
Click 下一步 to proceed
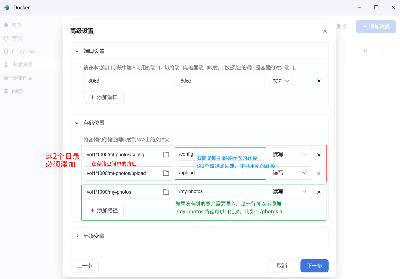pyautogui.click(x=314, y=266)
